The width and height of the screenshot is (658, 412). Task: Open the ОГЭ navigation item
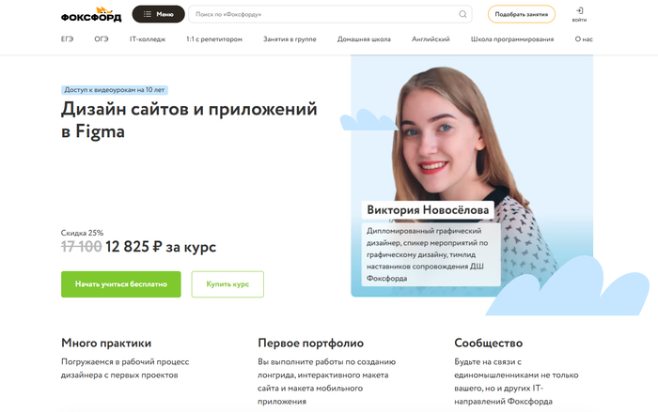(x=102, y=39)
